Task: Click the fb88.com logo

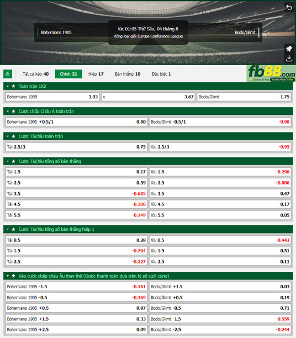Action: (271, 73)
